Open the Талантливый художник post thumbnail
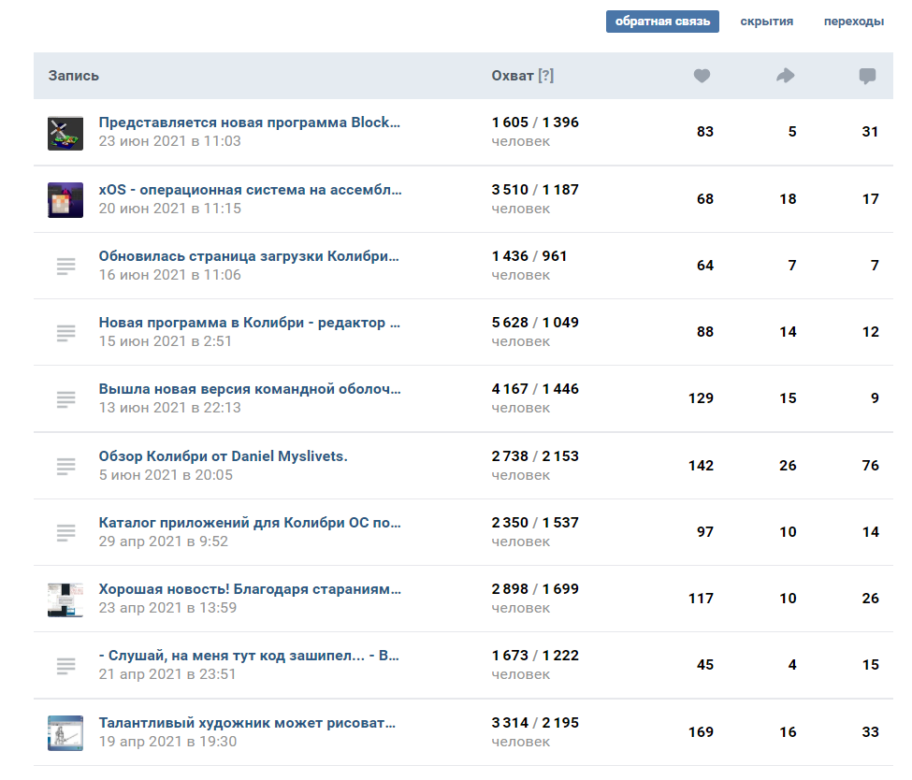 pos(65,732)
